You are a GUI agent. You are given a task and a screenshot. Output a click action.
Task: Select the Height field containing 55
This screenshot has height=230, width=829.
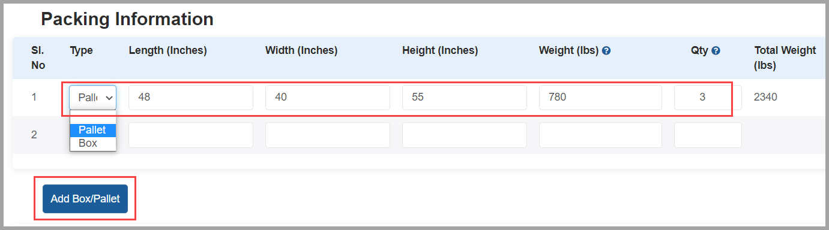[465, 97]
